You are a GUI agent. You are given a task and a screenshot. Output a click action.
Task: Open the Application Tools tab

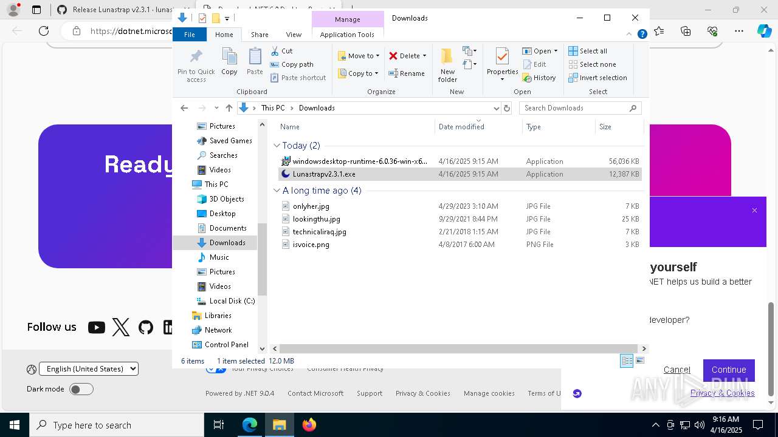[x=347, y=35]
